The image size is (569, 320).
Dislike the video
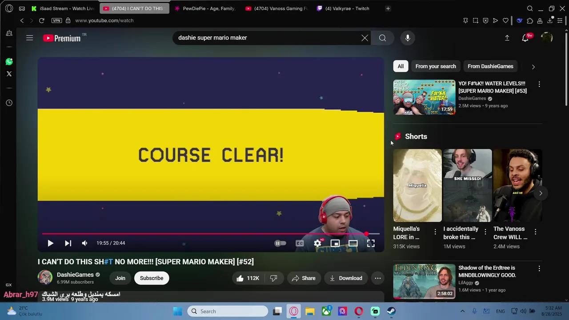(274, 278)
